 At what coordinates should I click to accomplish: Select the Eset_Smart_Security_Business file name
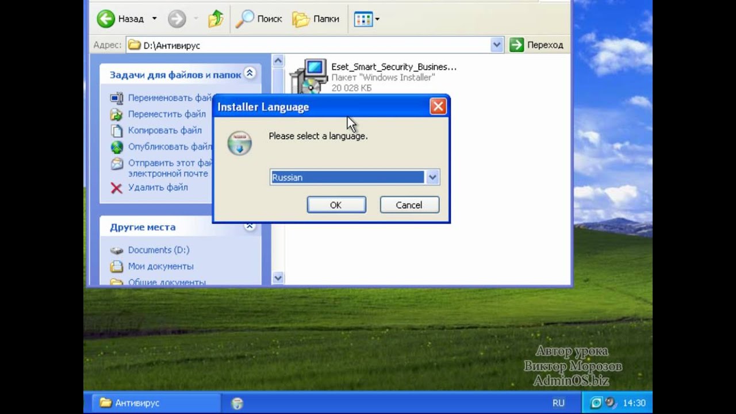[x=394, y=67]
